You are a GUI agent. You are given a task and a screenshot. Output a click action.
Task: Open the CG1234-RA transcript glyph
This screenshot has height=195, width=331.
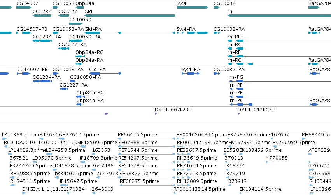(42, 41)
